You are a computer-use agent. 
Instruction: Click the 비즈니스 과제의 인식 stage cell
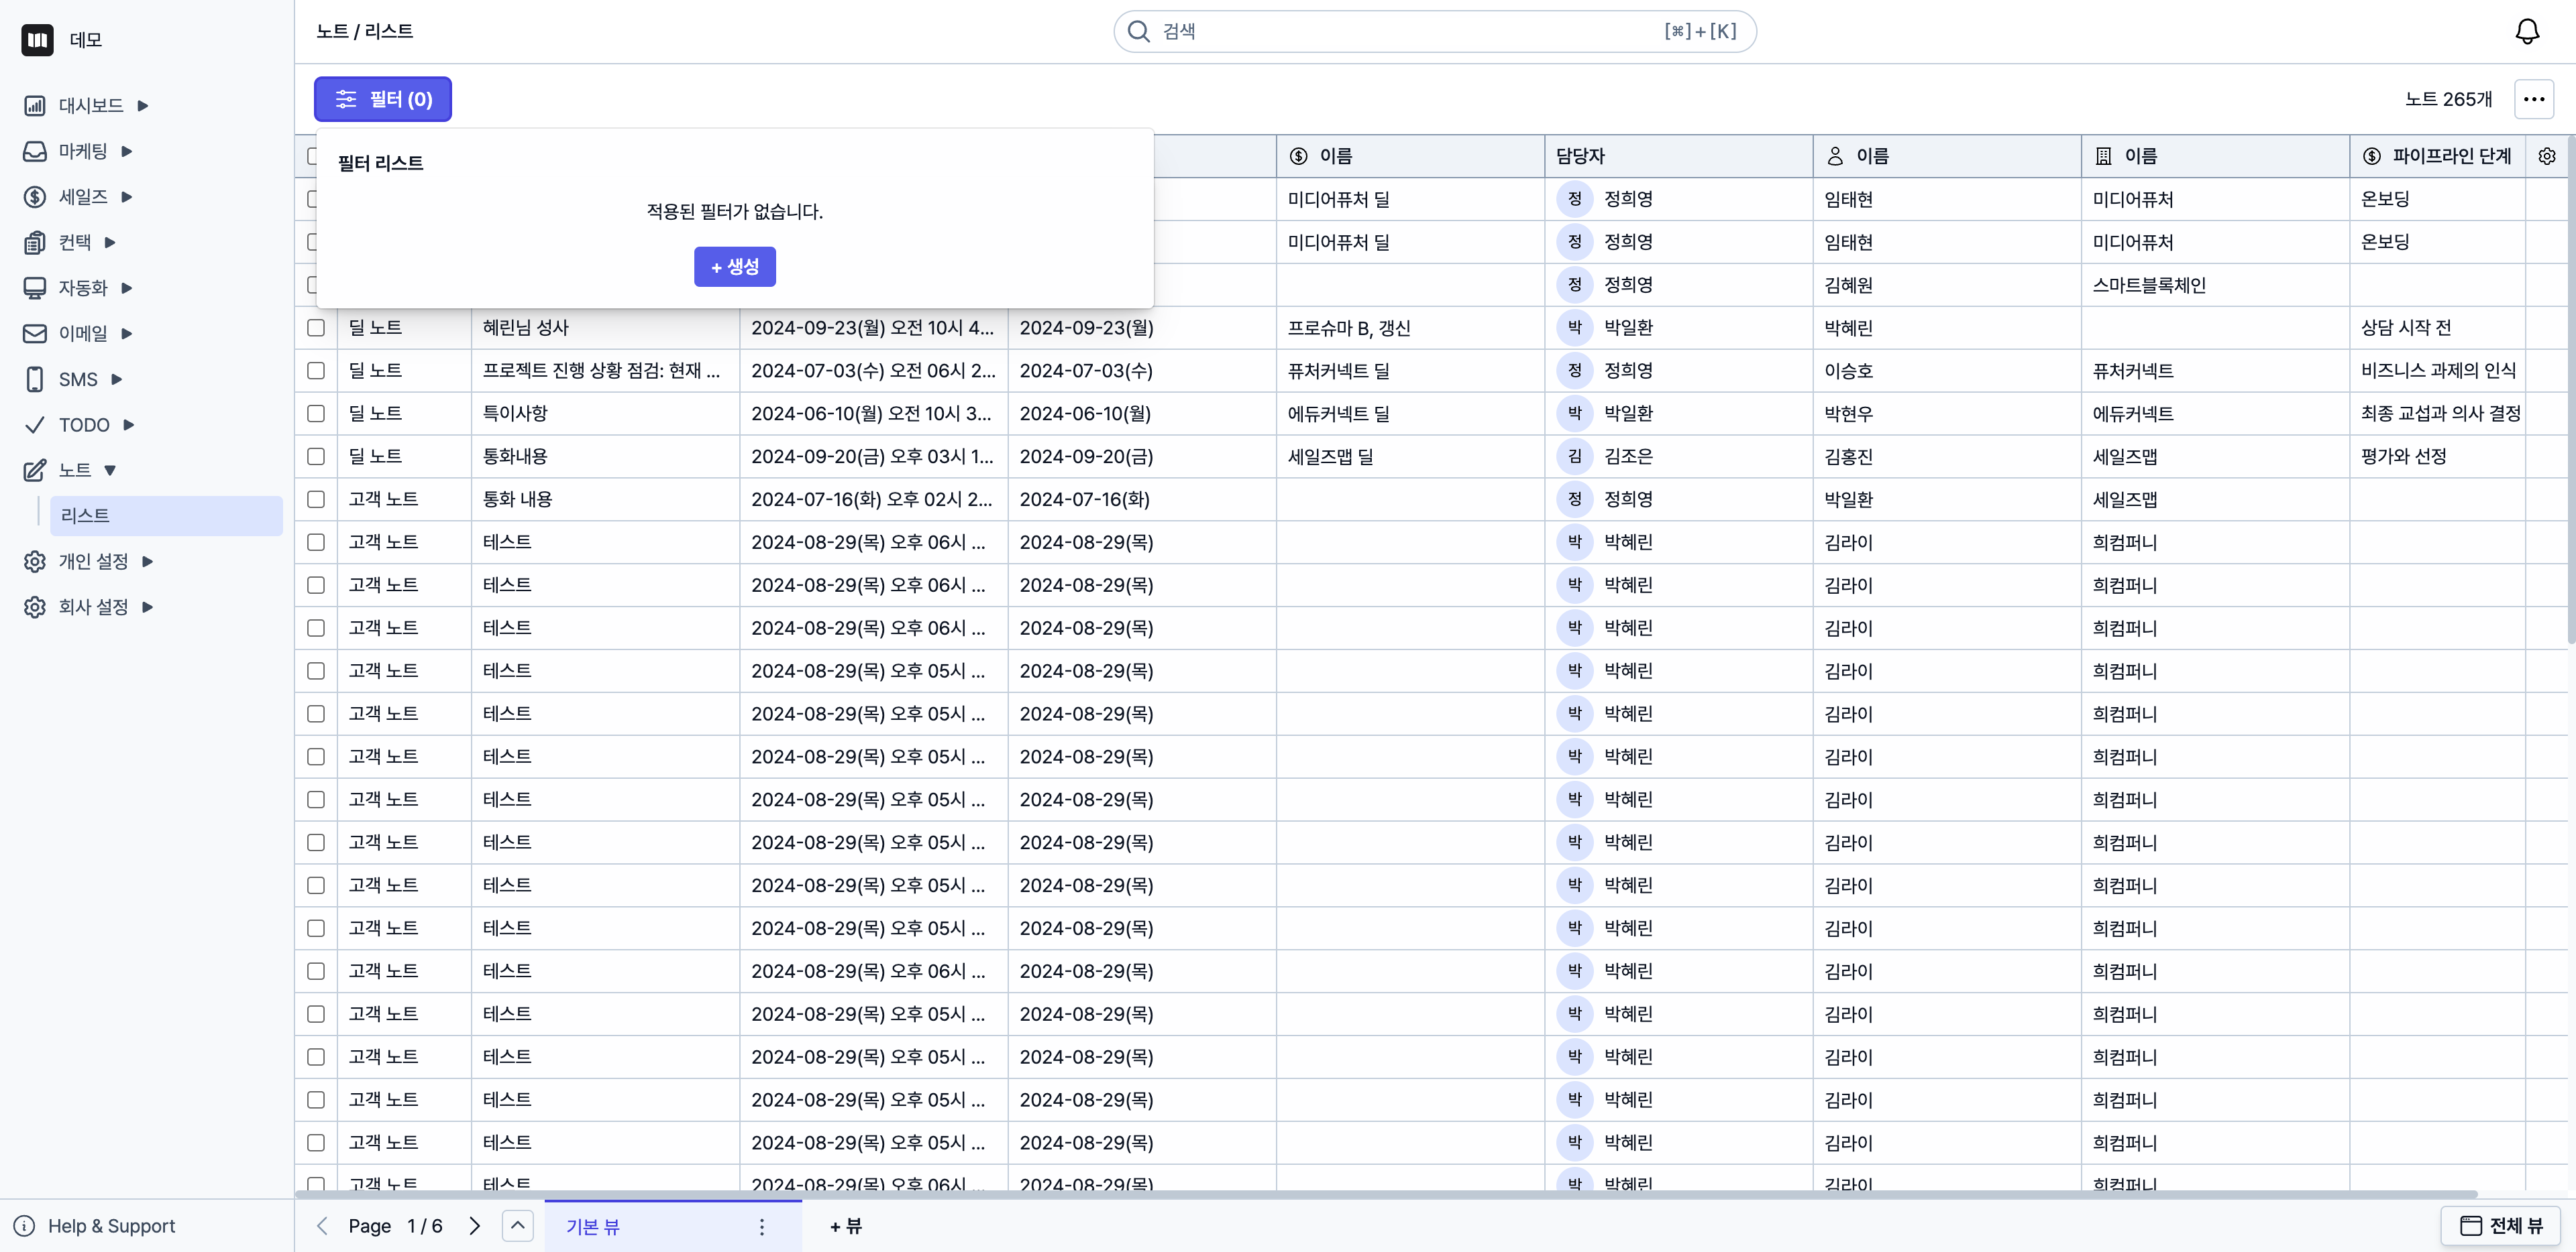[x=2437, y=371]
